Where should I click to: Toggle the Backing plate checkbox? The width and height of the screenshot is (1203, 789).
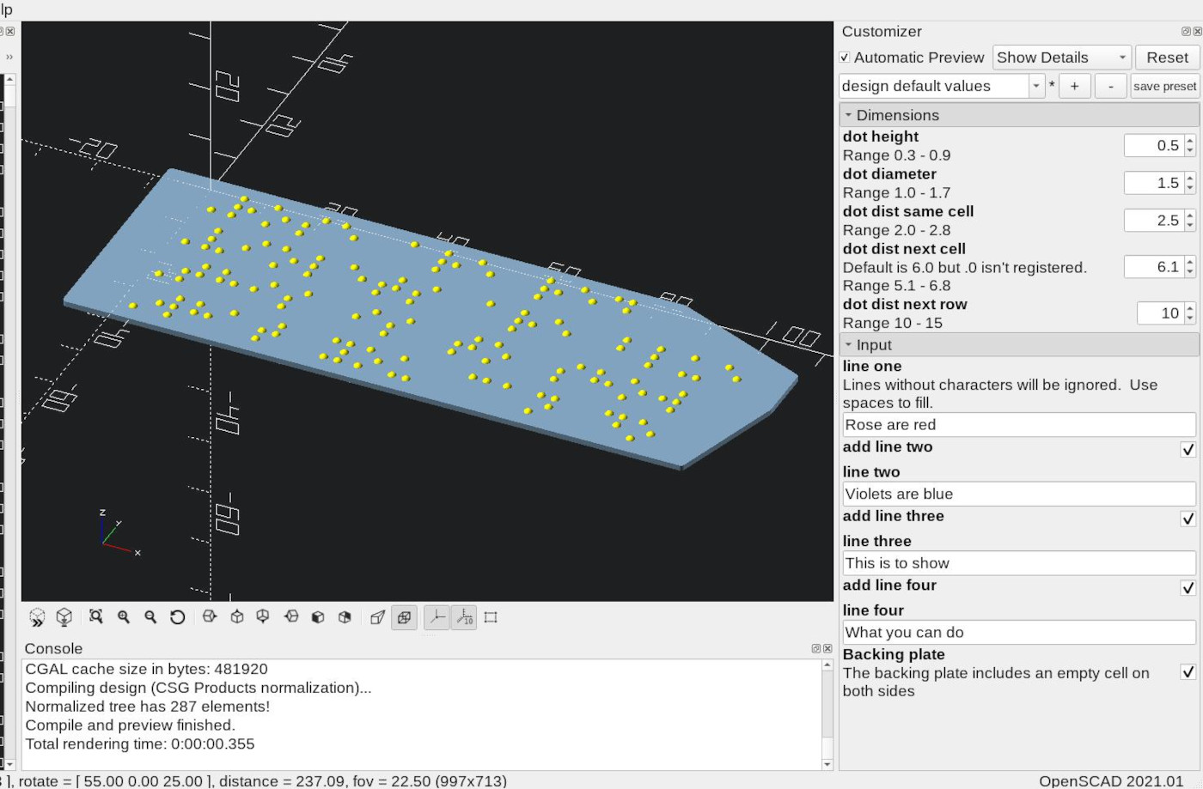(x=1188, y=671)
